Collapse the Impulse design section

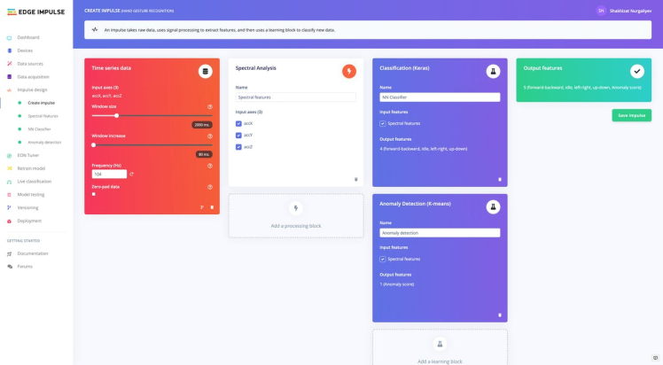(x=32, y=90)
